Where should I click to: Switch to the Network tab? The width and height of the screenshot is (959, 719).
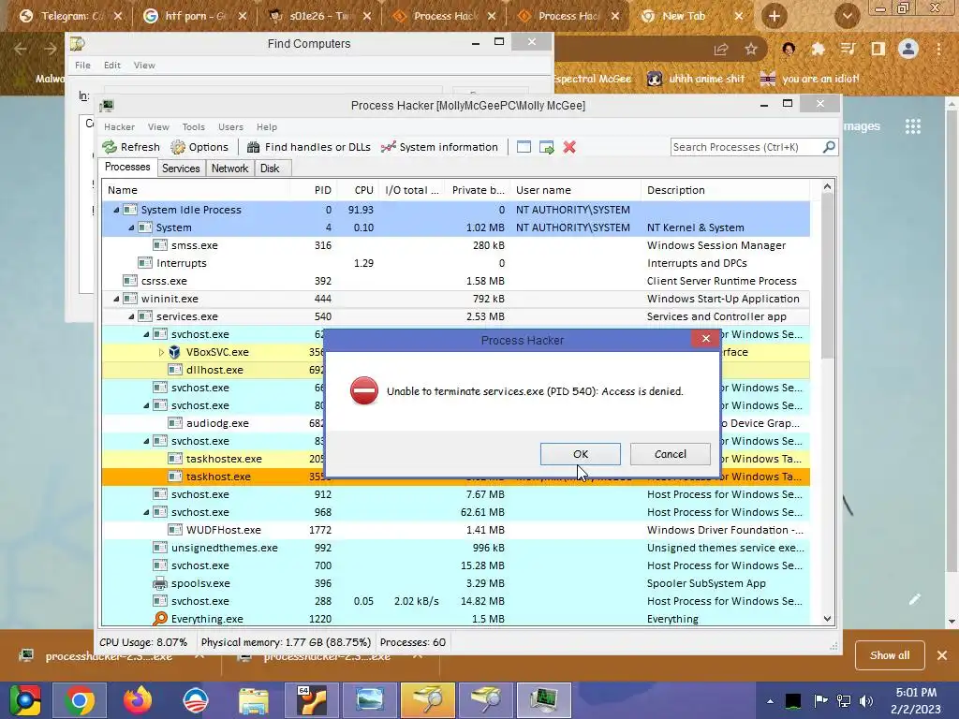[229, 169]
